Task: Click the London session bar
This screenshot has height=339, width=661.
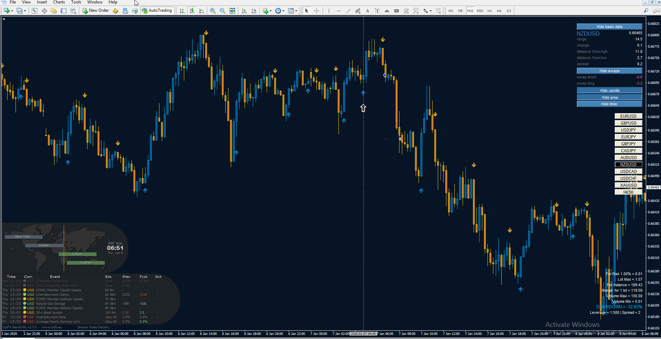Action: click(45, 245)
